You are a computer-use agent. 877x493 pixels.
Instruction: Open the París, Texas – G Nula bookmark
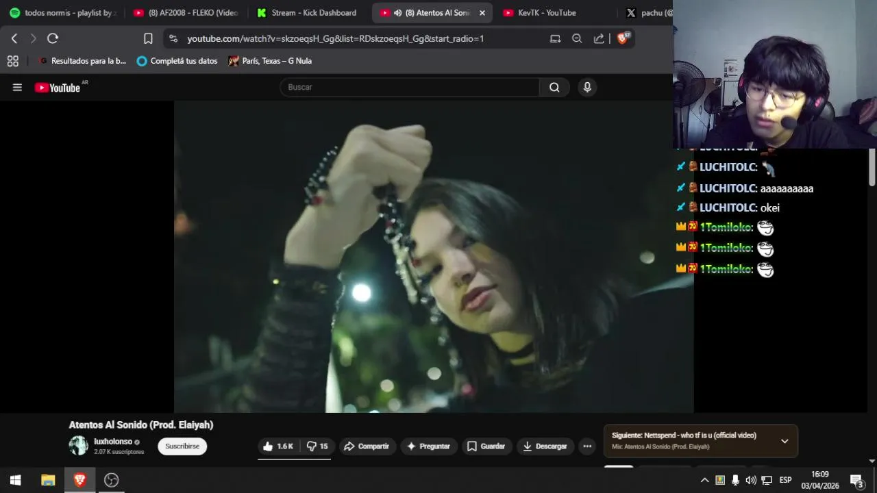(271, 61)
